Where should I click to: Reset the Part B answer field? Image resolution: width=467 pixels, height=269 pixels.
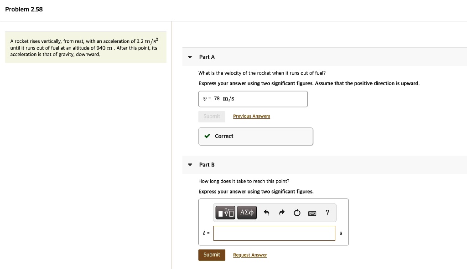click(297, 213)
